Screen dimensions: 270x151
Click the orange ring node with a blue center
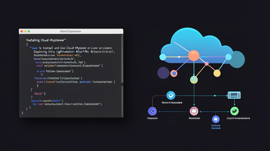coord(174,73)
